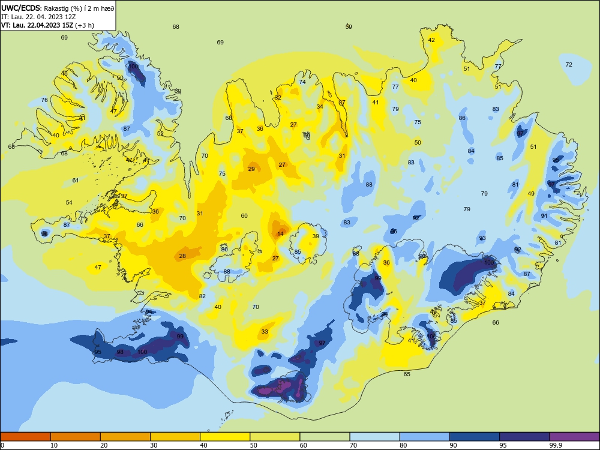This screenshot has height=450, width=600.
Task: Select the bright yellow 40–50 legend swatch
Action: (x=225, y=437)
